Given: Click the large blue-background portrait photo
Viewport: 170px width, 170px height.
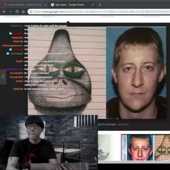Looking at the screenshot, I should point(136,73).
